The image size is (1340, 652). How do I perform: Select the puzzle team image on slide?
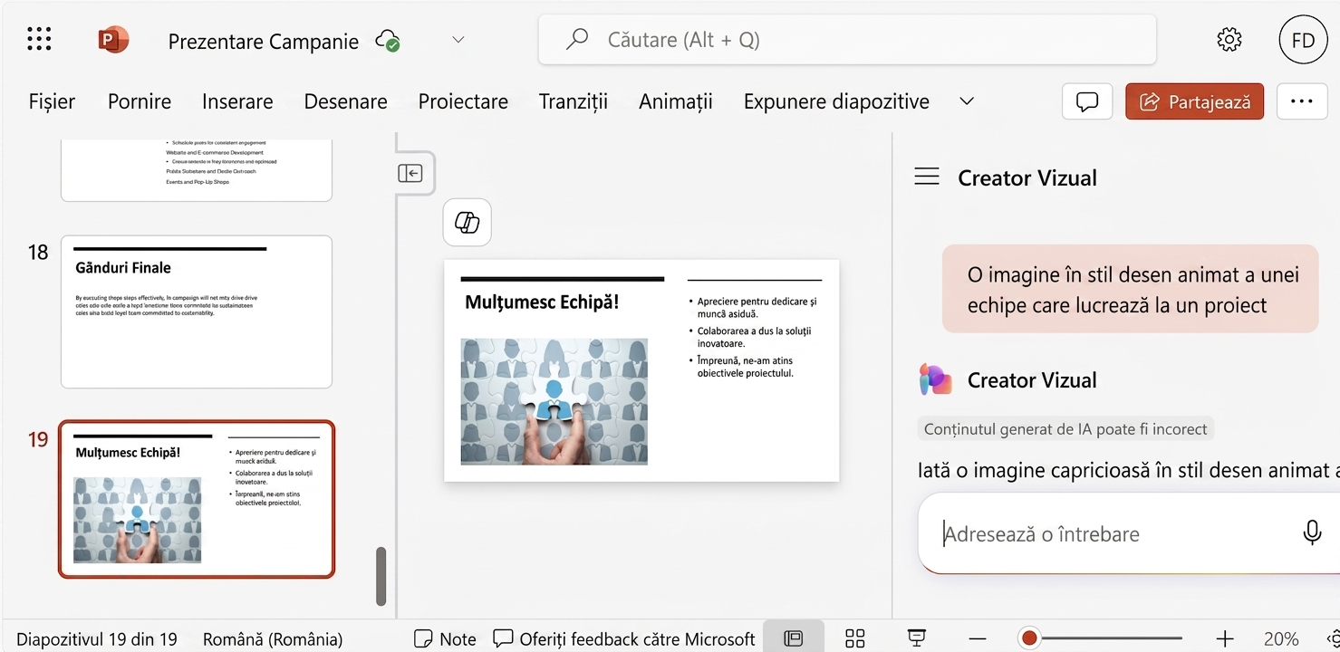pyautogui.click(x=554, y=401)
